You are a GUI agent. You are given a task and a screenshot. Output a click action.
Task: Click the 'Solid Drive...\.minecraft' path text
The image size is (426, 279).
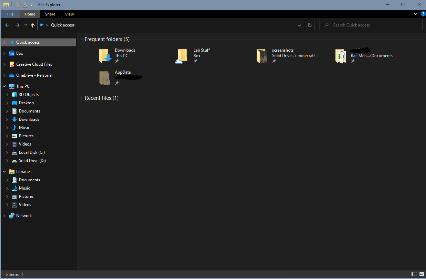click(x=294, y=56)
